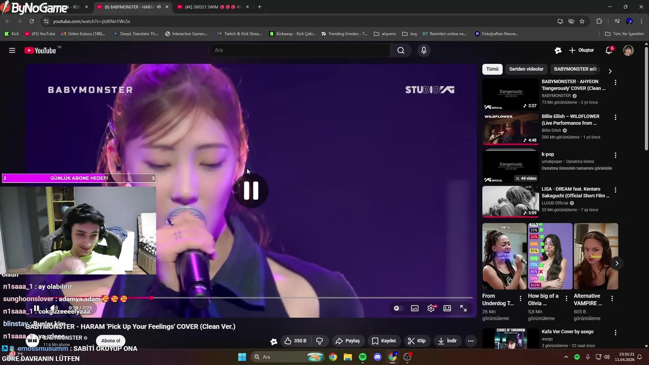Open the Chrome extensions puzzle icon
Screen dimensions: 649x365
(599, 21)
